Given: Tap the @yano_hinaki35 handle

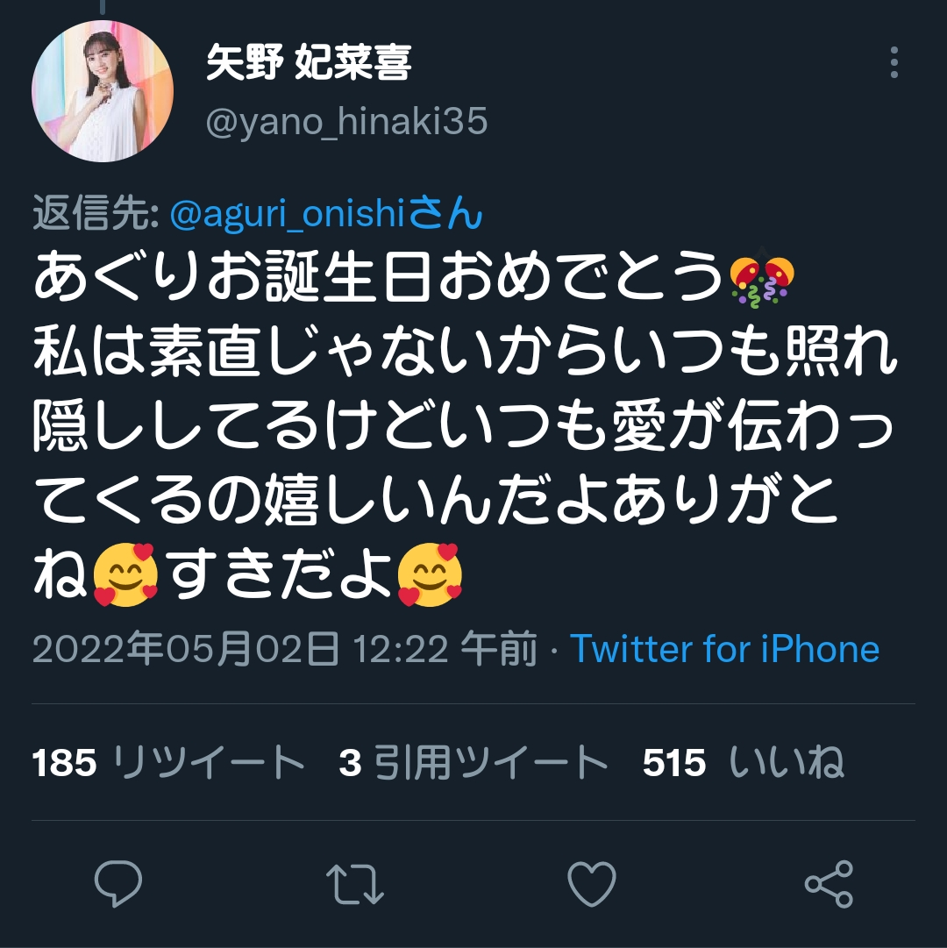Looking at the screenshot, I should click(x=346, y=122).
